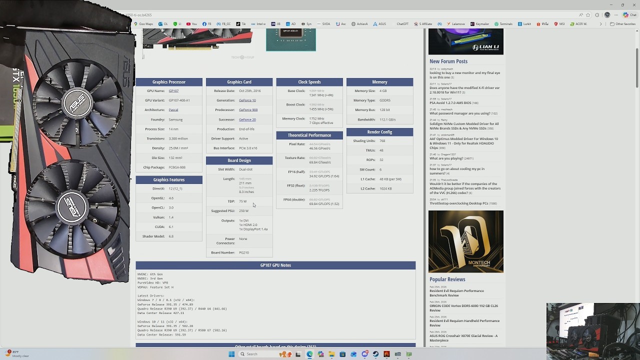Open the GeForce 20 successor link
Viewport: 640px width, 360px height.
pyautogui.click(x=247, y=119)
